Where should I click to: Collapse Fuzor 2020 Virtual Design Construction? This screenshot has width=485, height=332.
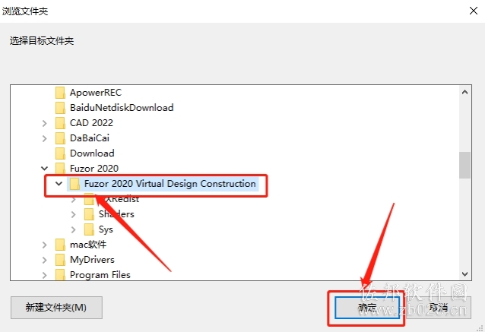tap(59, 184)
